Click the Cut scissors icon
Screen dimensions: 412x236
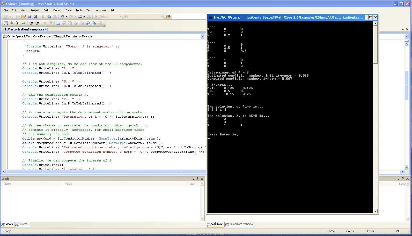pyautogui.click(x=43, y=17)
